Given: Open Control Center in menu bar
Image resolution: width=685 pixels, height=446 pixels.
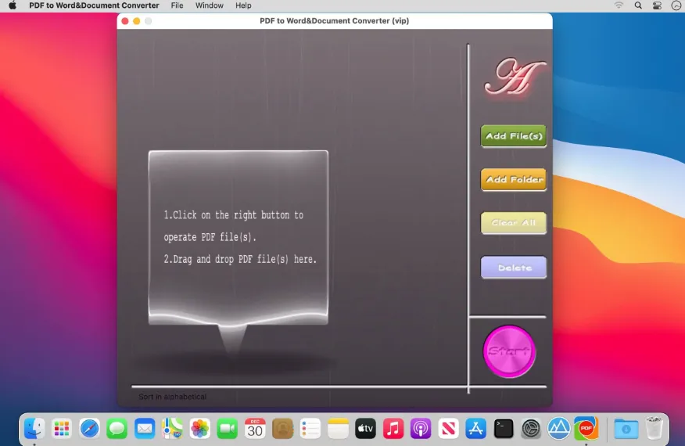Looking at the screenshot, I should click(x=657, y=5).
